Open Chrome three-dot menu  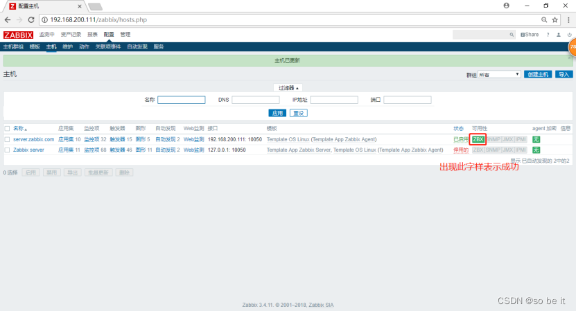(568, 20)
